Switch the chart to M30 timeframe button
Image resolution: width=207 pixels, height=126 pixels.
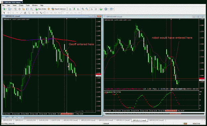pos(59,13)
